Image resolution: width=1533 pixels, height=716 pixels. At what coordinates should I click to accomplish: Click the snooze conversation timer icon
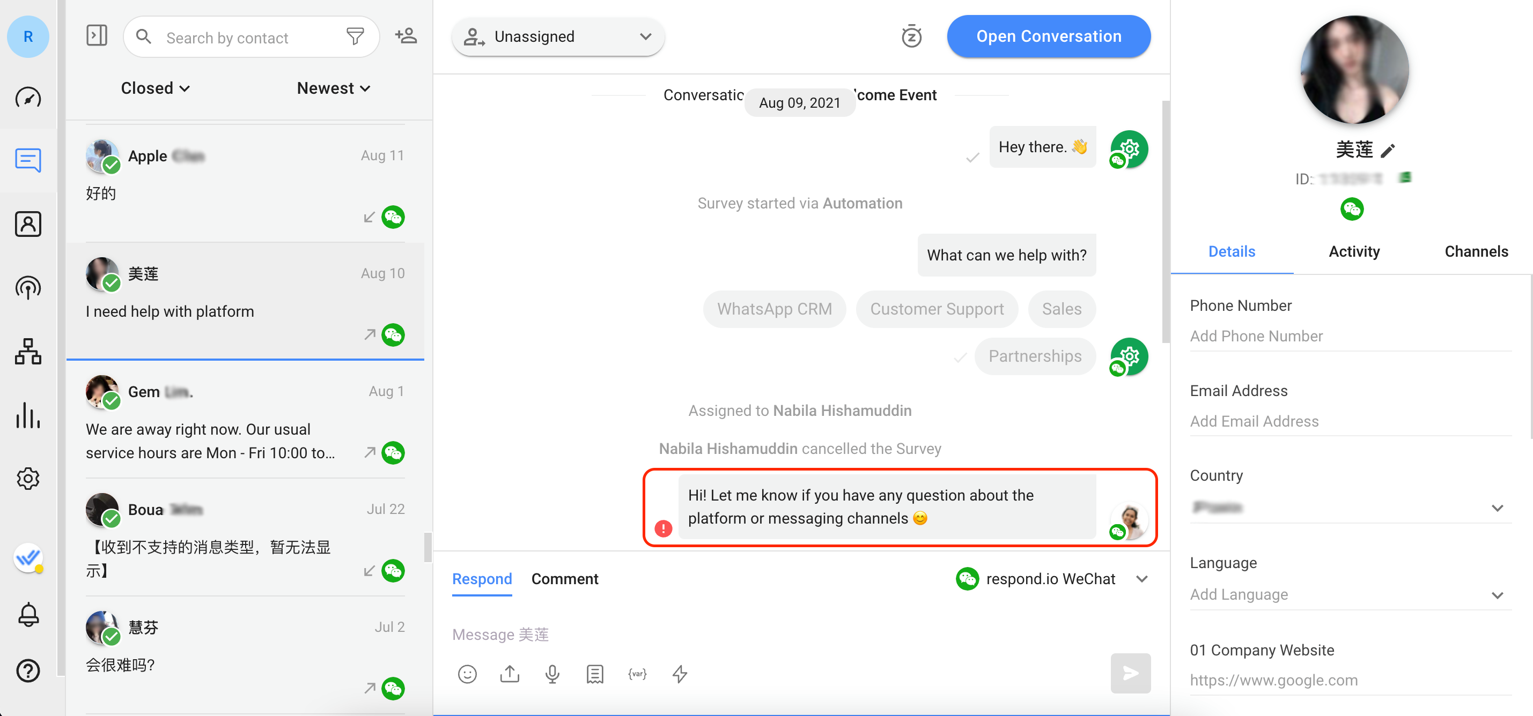pyautogui.click(x=911, y=36)
